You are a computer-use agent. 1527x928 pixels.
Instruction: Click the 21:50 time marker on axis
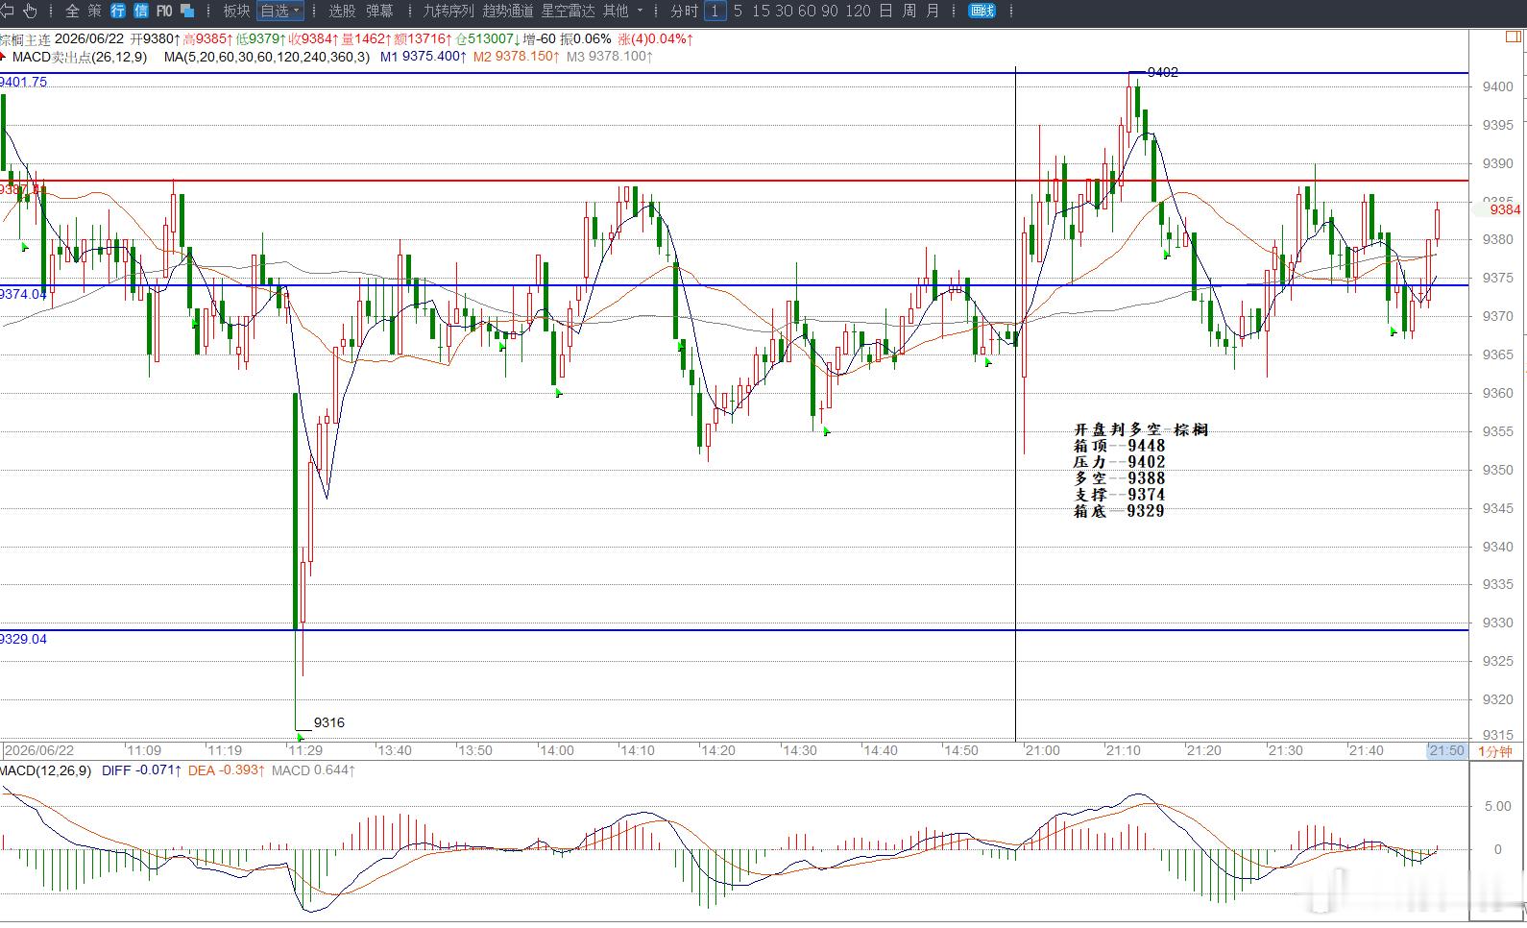click(1446, 750)
